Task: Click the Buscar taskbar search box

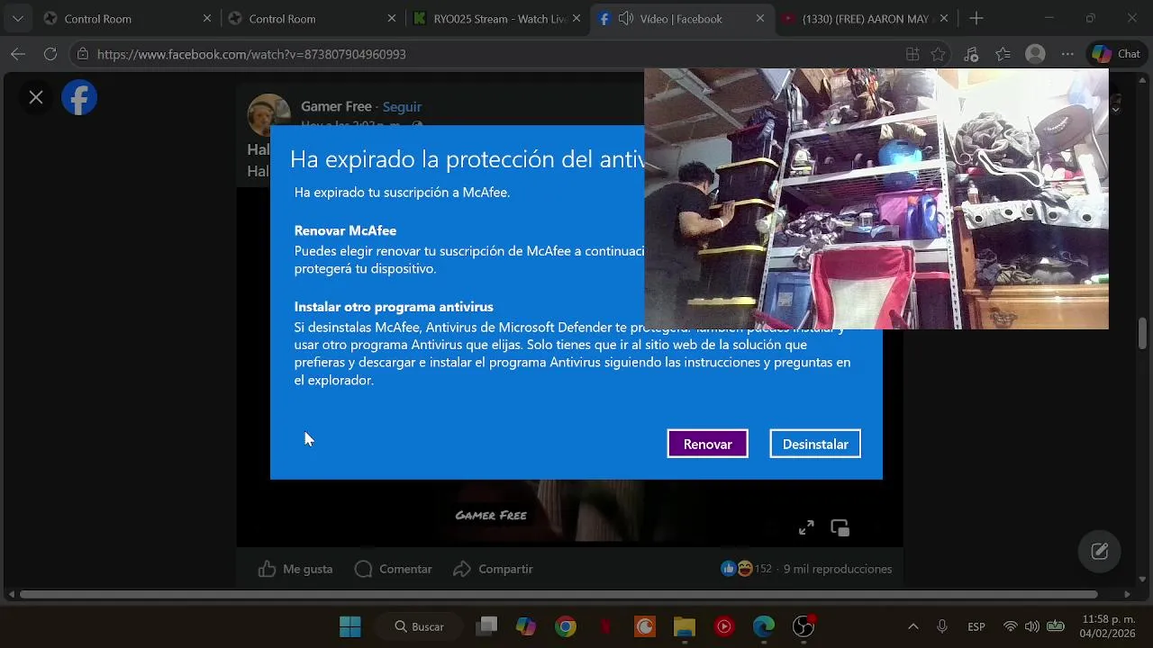Action: (420, 626)
